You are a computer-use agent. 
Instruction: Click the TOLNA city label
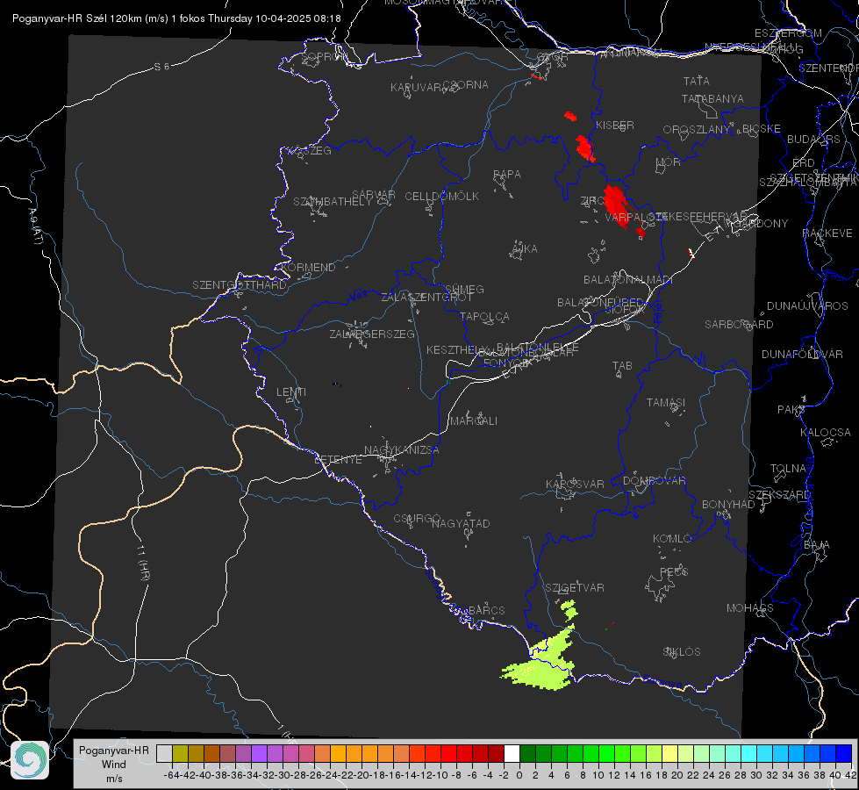[788, 468]
